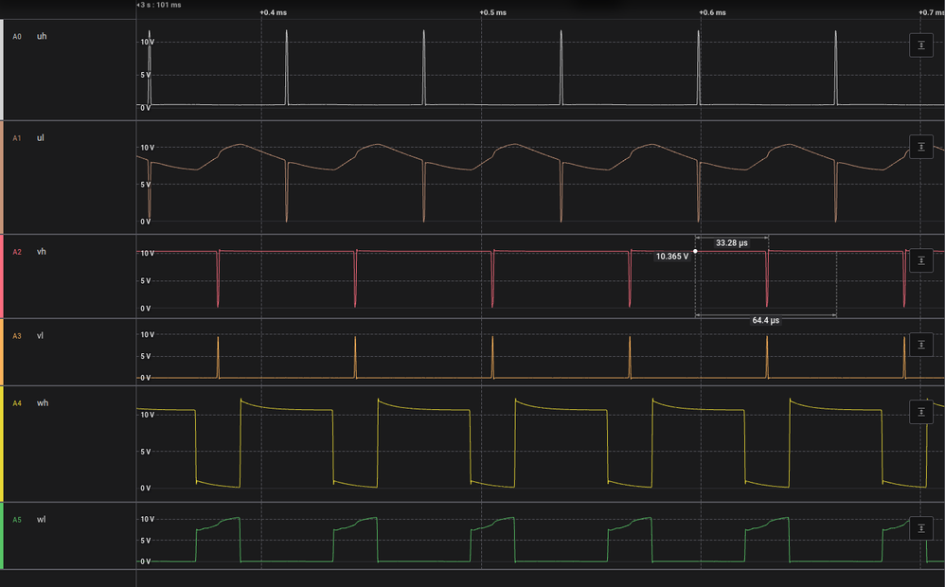
Task: Click the vertical scale icon for channel vl
Action: (921, 344)
